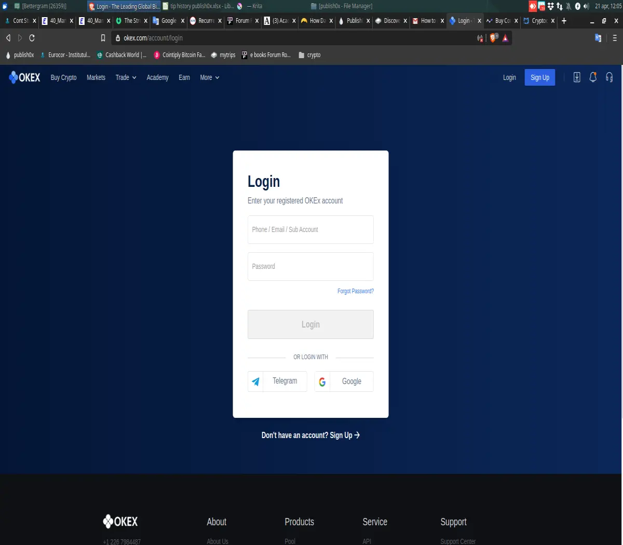Open footer Pool link
The width and height of the screenshot is (623, 545).
[290, 541]
